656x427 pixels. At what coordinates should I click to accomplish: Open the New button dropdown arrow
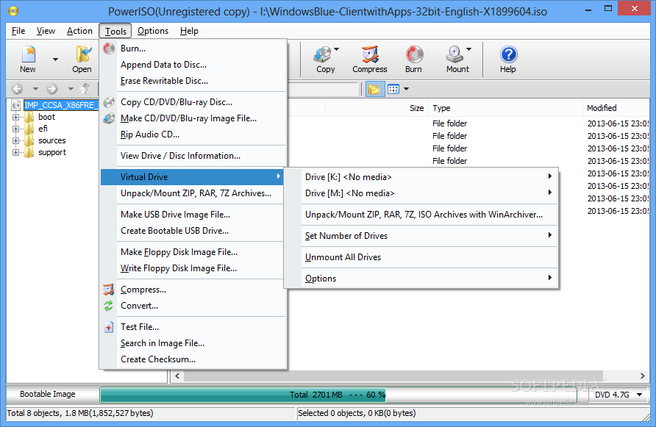[55, 60]
